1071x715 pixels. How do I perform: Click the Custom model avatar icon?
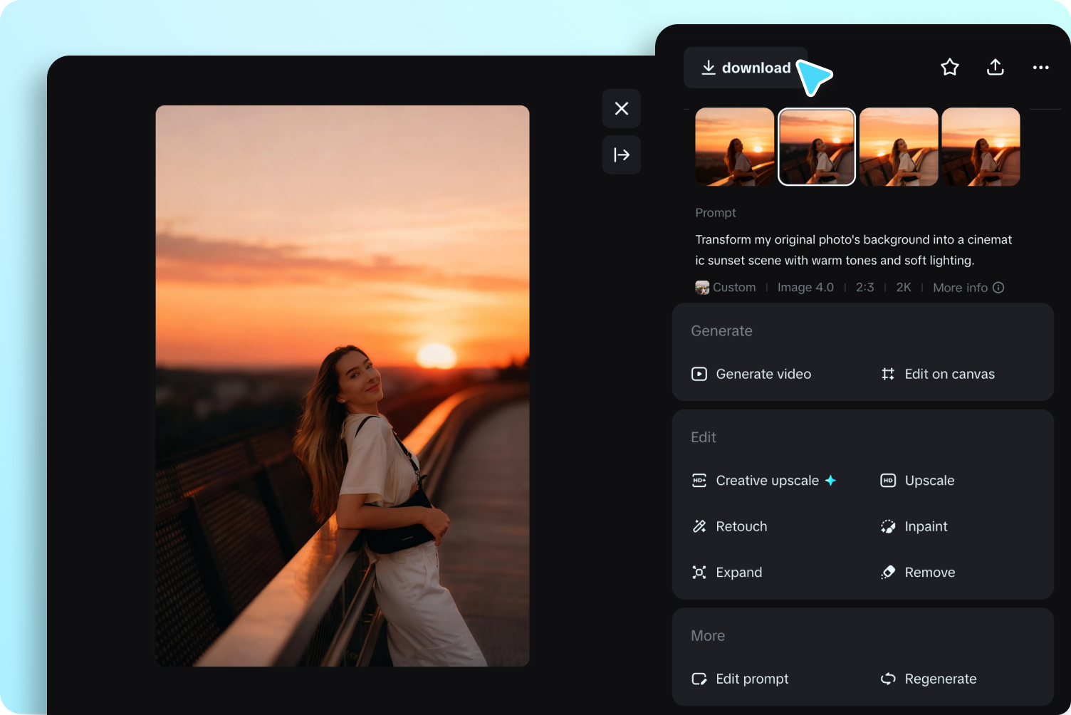click(x=702, y=288)
